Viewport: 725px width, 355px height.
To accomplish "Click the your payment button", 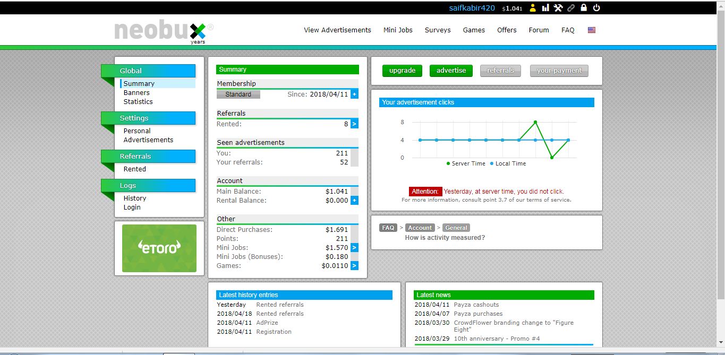I will tap(559, 71).
